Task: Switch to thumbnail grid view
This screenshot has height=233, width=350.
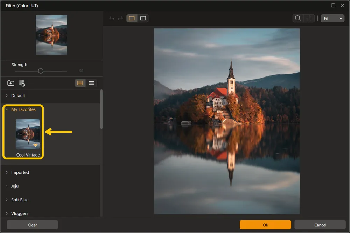Action: (x=80, y=83)
